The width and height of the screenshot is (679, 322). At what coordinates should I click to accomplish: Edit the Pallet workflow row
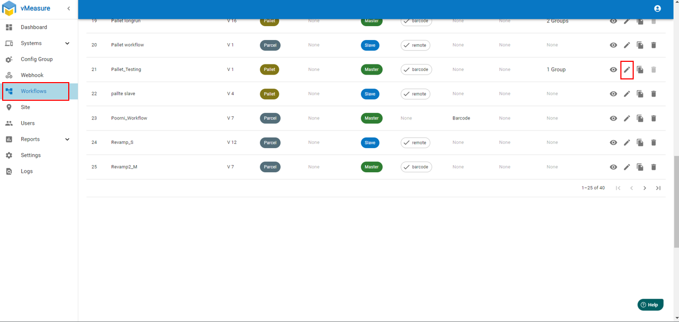point(627,45)
